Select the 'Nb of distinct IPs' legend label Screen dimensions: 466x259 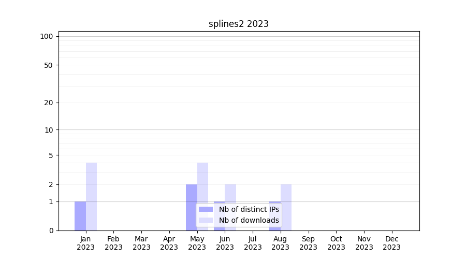click(x=249, y=209)
